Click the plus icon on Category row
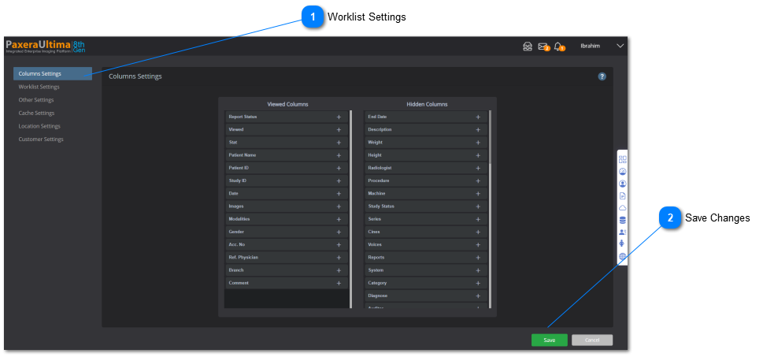763x357 pixels. tap(478, 283)
